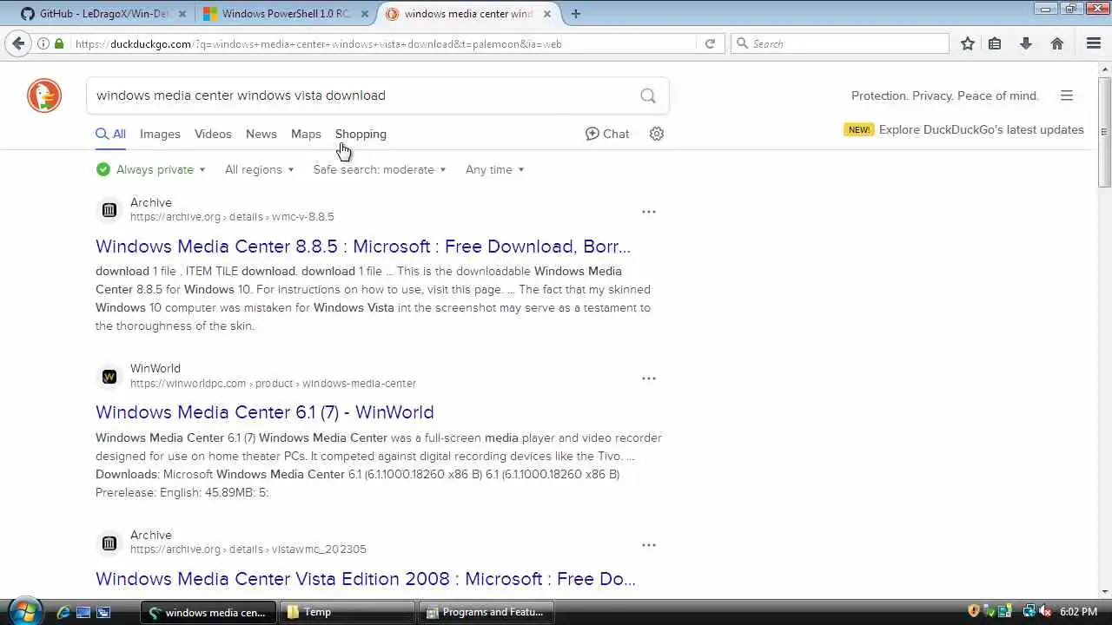Open more options for WinWorld result
Viewport: 1112px width, 625px height.
point(649,378)
